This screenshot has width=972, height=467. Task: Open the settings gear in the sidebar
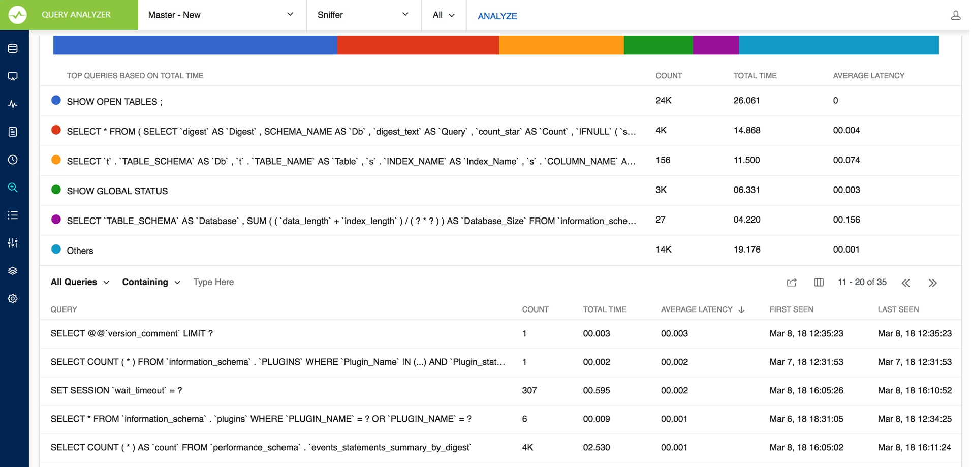13,298
